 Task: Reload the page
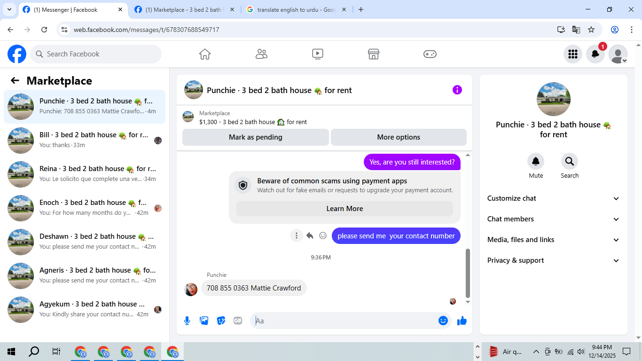pos(44,30)
